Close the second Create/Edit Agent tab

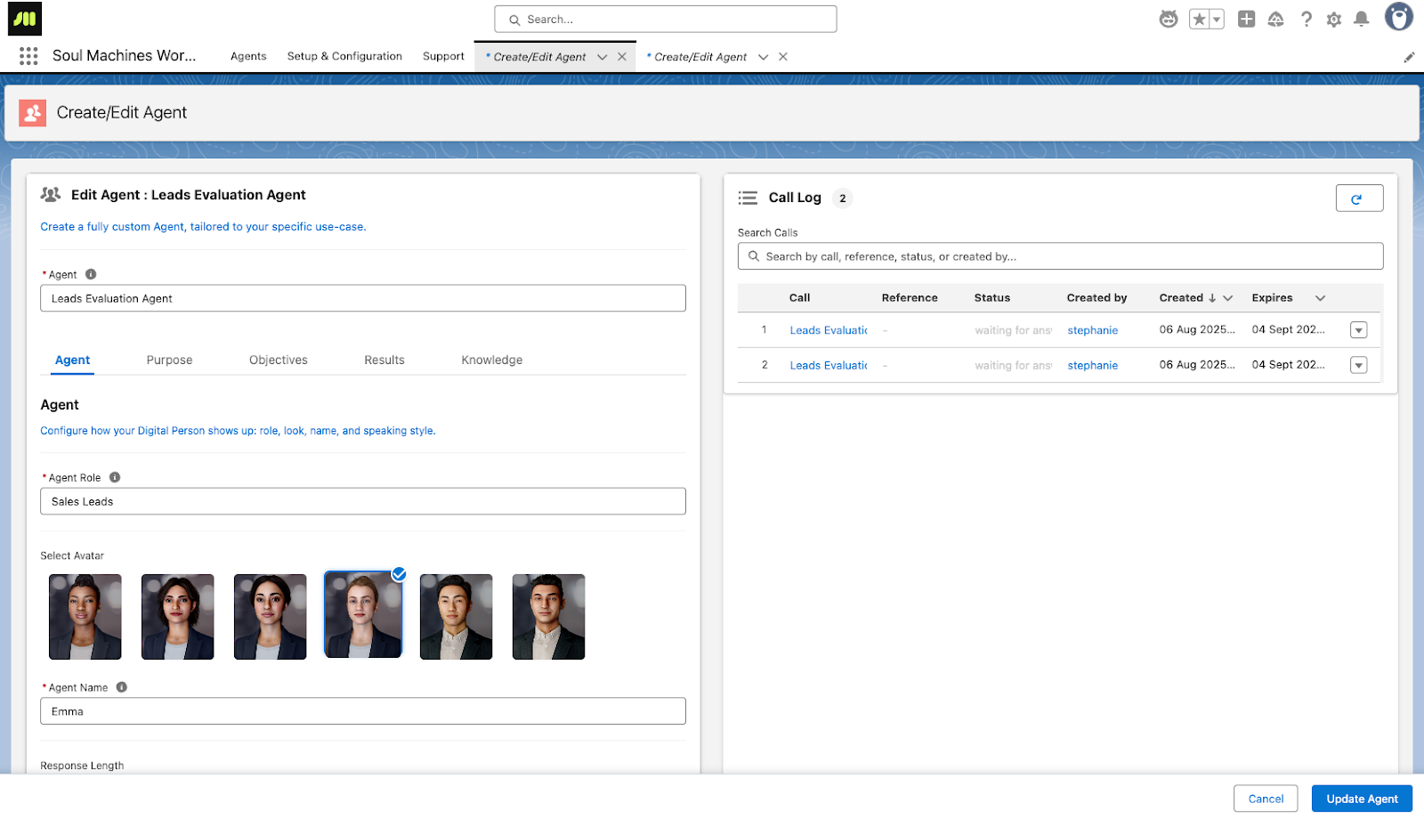[x=783, y=57]
